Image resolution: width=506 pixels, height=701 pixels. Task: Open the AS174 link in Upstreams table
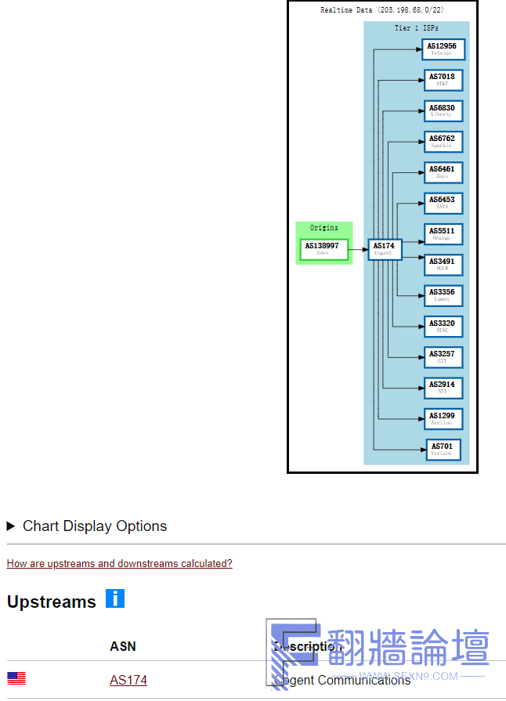click(128, 680)
